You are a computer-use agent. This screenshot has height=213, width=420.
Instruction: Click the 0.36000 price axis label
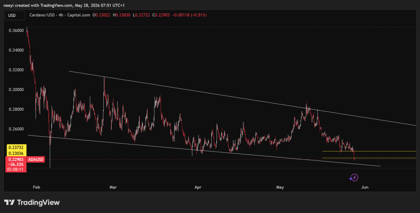pos(16,30)
